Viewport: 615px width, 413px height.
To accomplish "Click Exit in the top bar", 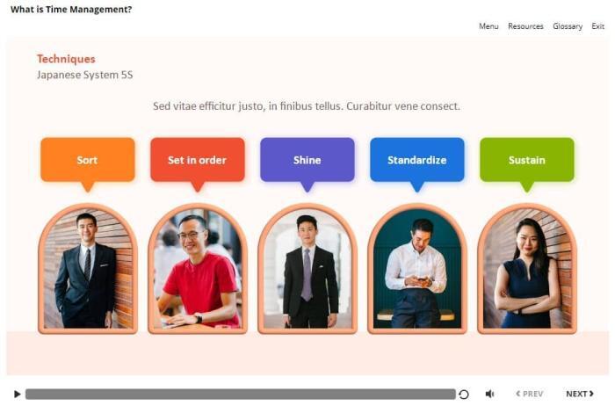I will [x=597, y=26].
